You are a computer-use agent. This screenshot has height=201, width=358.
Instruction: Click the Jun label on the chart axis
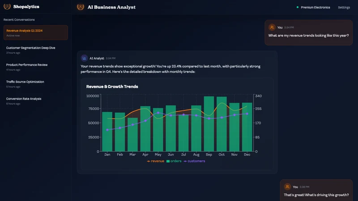pyautogui.click(x=171, y=155)
